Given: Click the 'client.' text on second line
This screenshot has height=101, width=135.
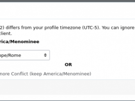Looking at the screenshot, I should [x=6, y=33].
